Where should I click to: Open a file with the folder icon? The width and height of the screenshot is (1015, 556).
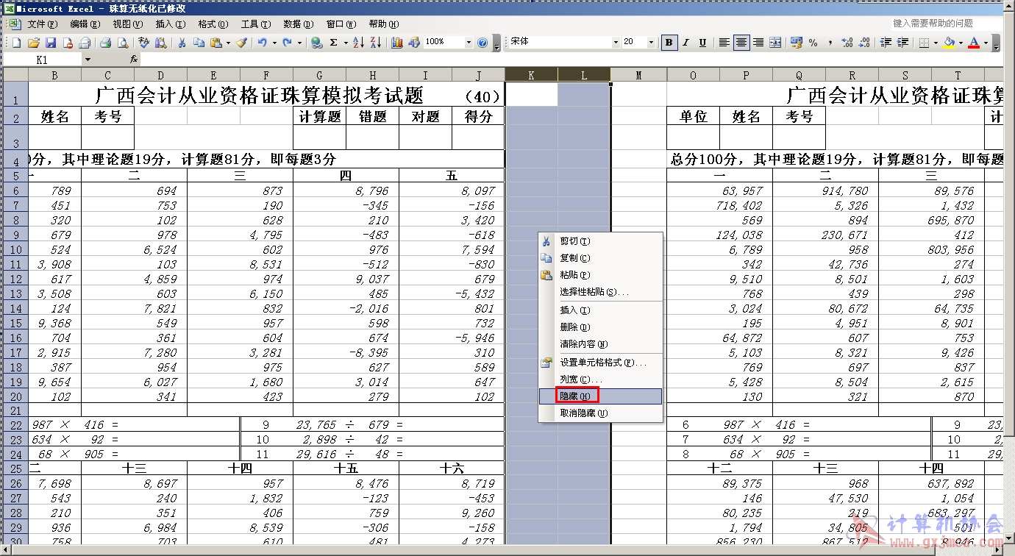click(34, 43)
